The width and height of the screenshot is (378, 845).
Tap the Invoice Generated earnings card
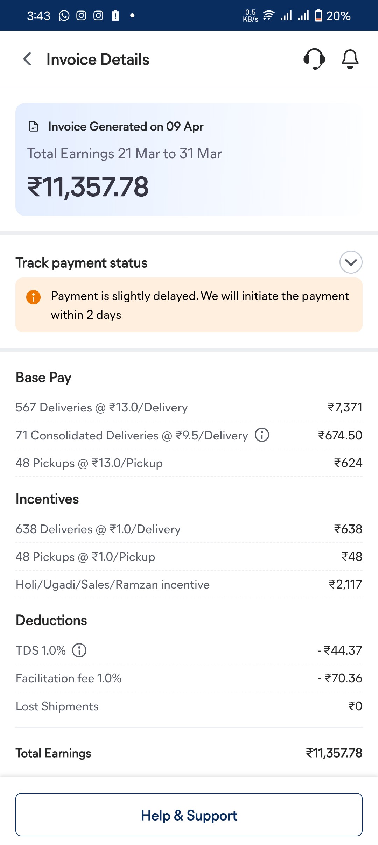click(x=189, y=159)
